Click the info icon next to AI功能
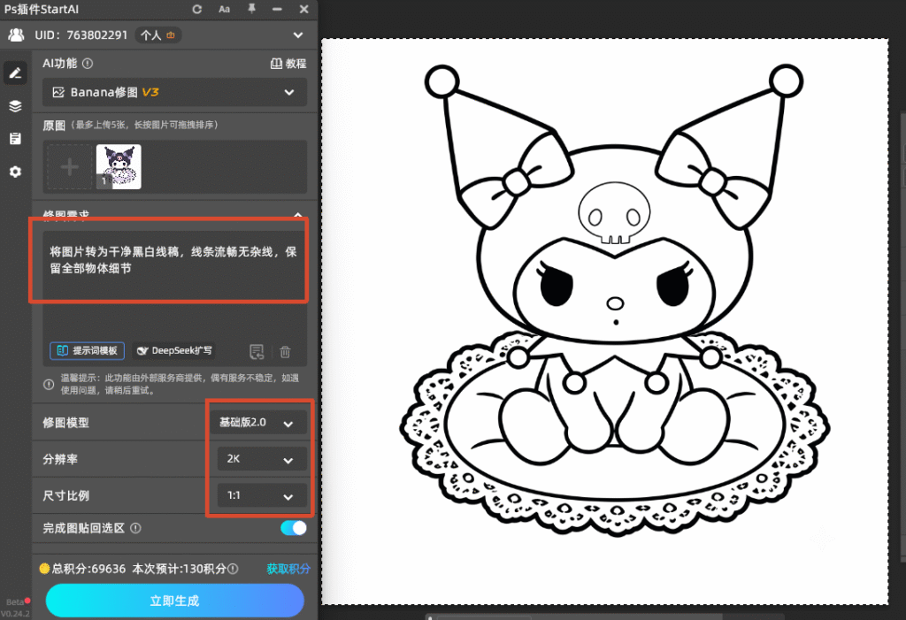Viewport: 906px width, 620px height. click(x=88, y=64)
